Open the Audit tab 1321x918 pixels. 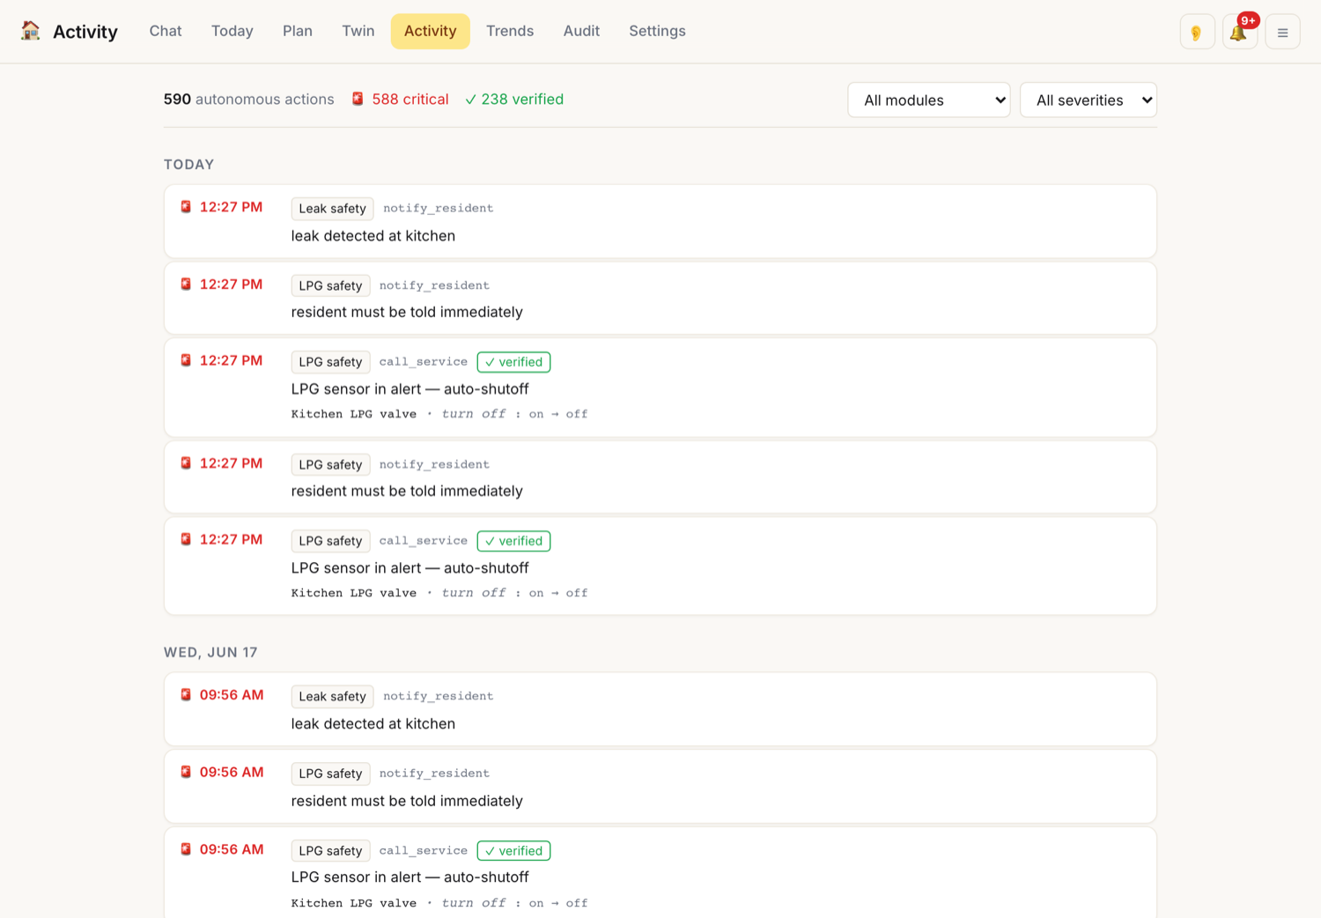point(581,31)
